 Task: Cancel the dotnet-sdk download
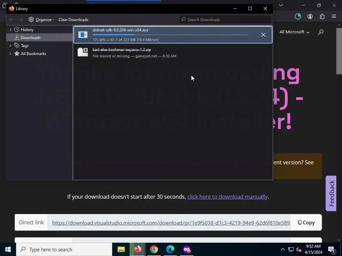tap(263, 35)
